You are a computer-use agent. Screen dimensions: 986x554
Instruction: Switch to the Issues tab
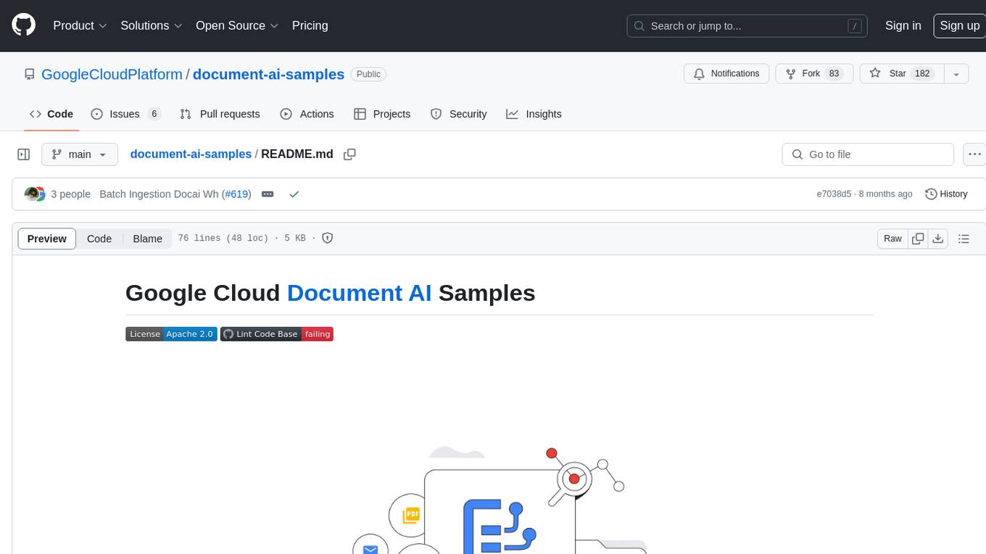125,114
